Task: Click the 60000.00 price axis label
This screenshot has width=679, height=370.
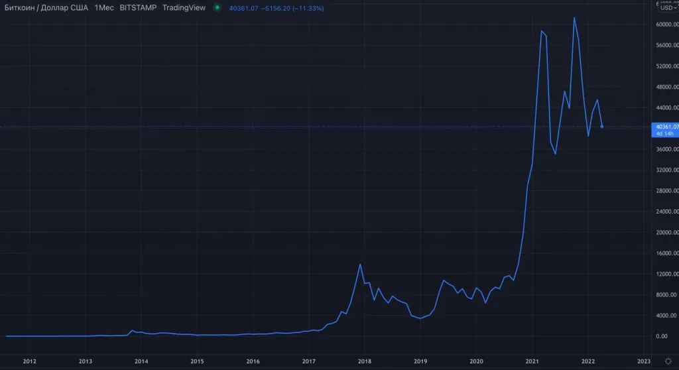Action: 667,25
